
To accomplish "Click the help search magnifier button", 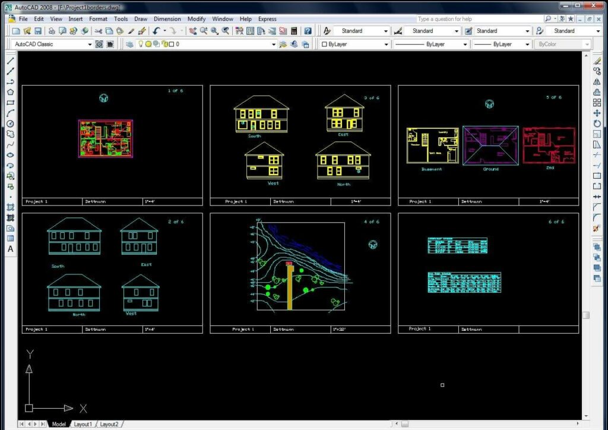I will click(x=547, y=18).
